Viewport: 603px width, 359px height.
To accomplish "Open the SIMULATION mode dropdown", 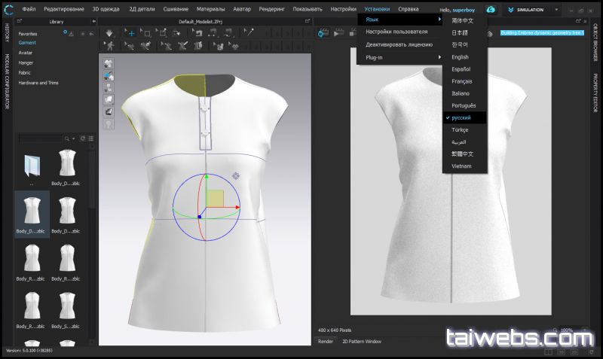I will pyautogui.click(x=559, y=10).
